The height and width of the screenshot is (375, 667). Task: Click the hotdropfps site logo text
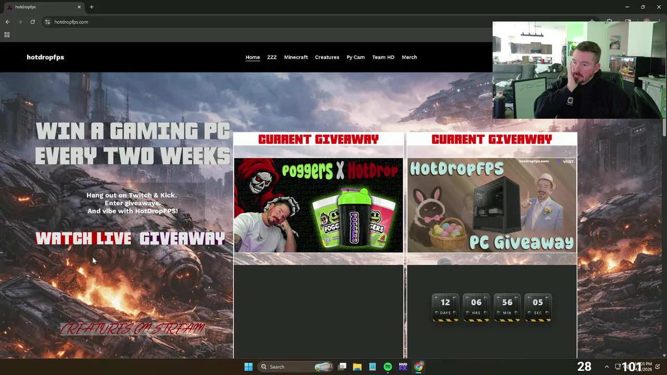tap(45, 57)
